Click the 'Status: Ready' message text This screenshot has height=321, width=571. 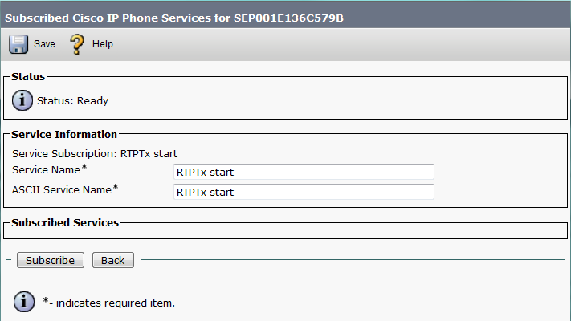click(x=72, y=101)
